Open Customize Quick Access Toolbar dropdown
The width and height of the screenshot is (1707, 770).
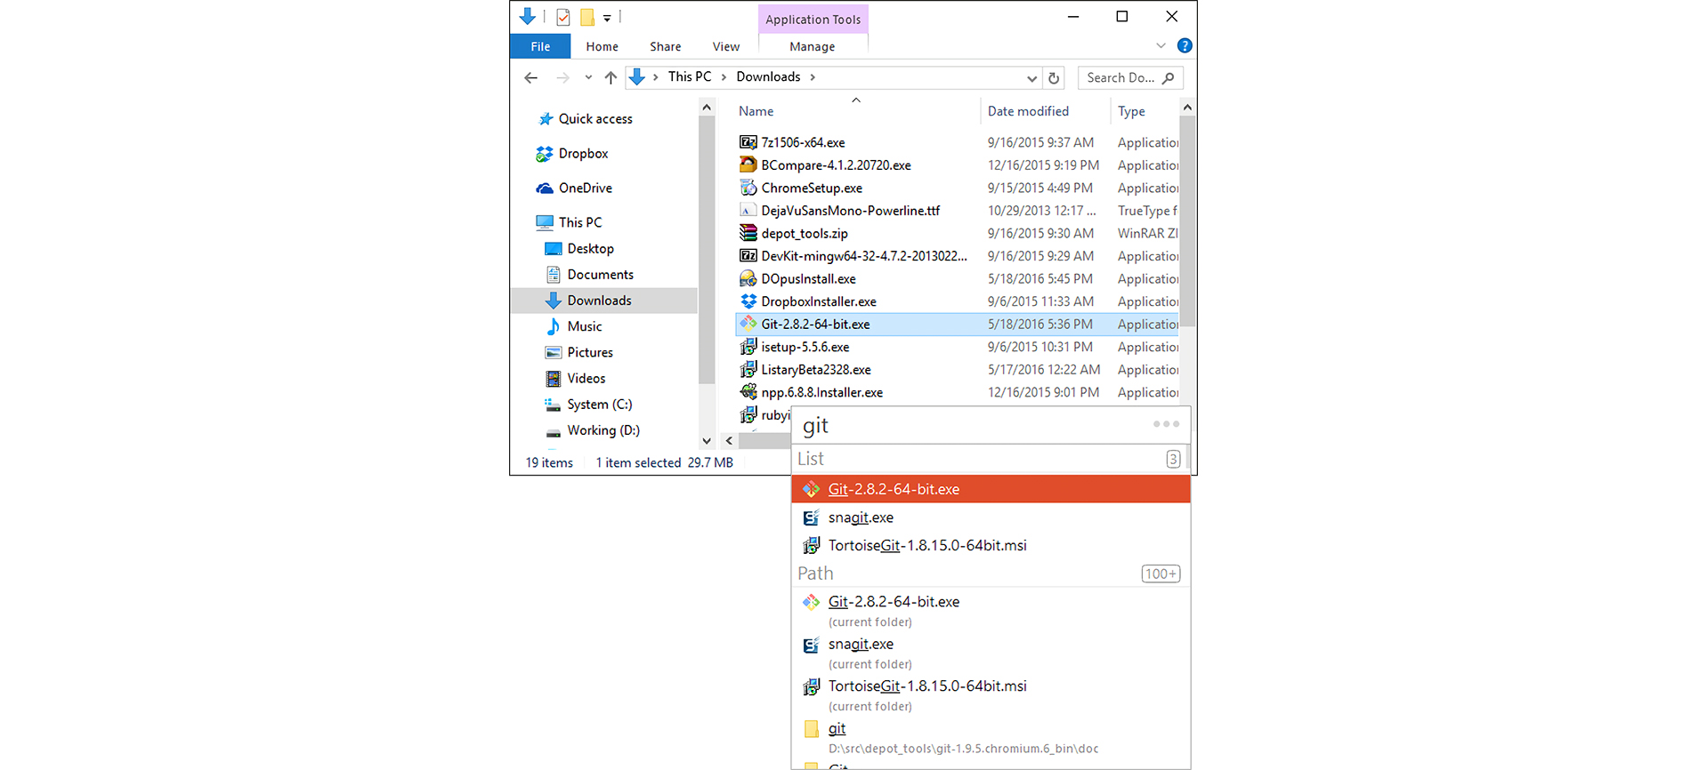pyautogui.click(x=607, y=18)
